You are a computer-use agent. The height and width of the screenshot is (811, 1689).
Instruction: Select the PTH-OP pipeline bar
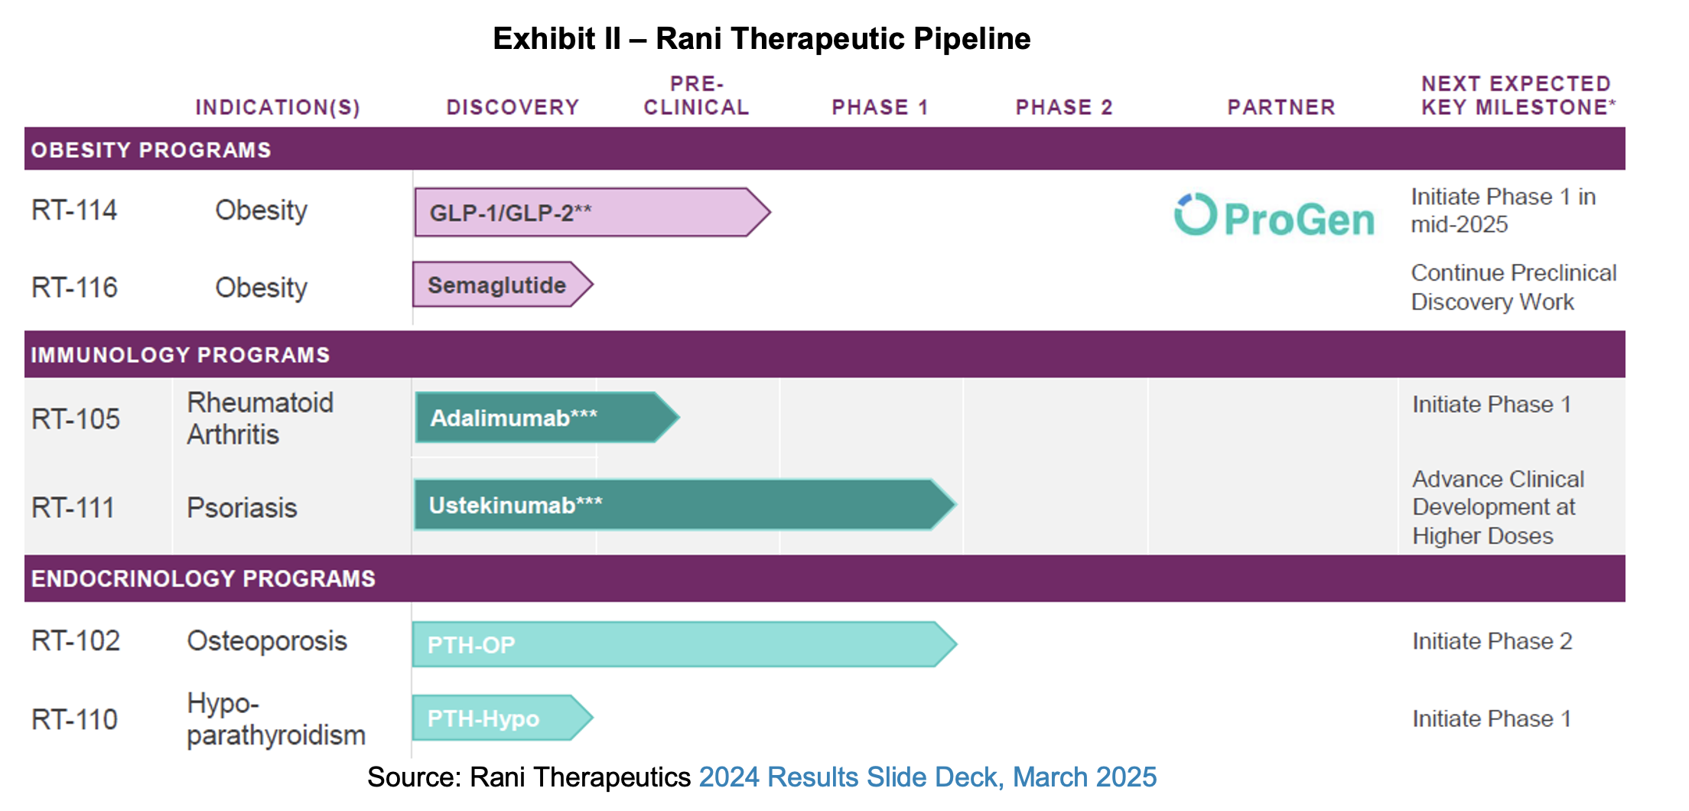point(682,644)
